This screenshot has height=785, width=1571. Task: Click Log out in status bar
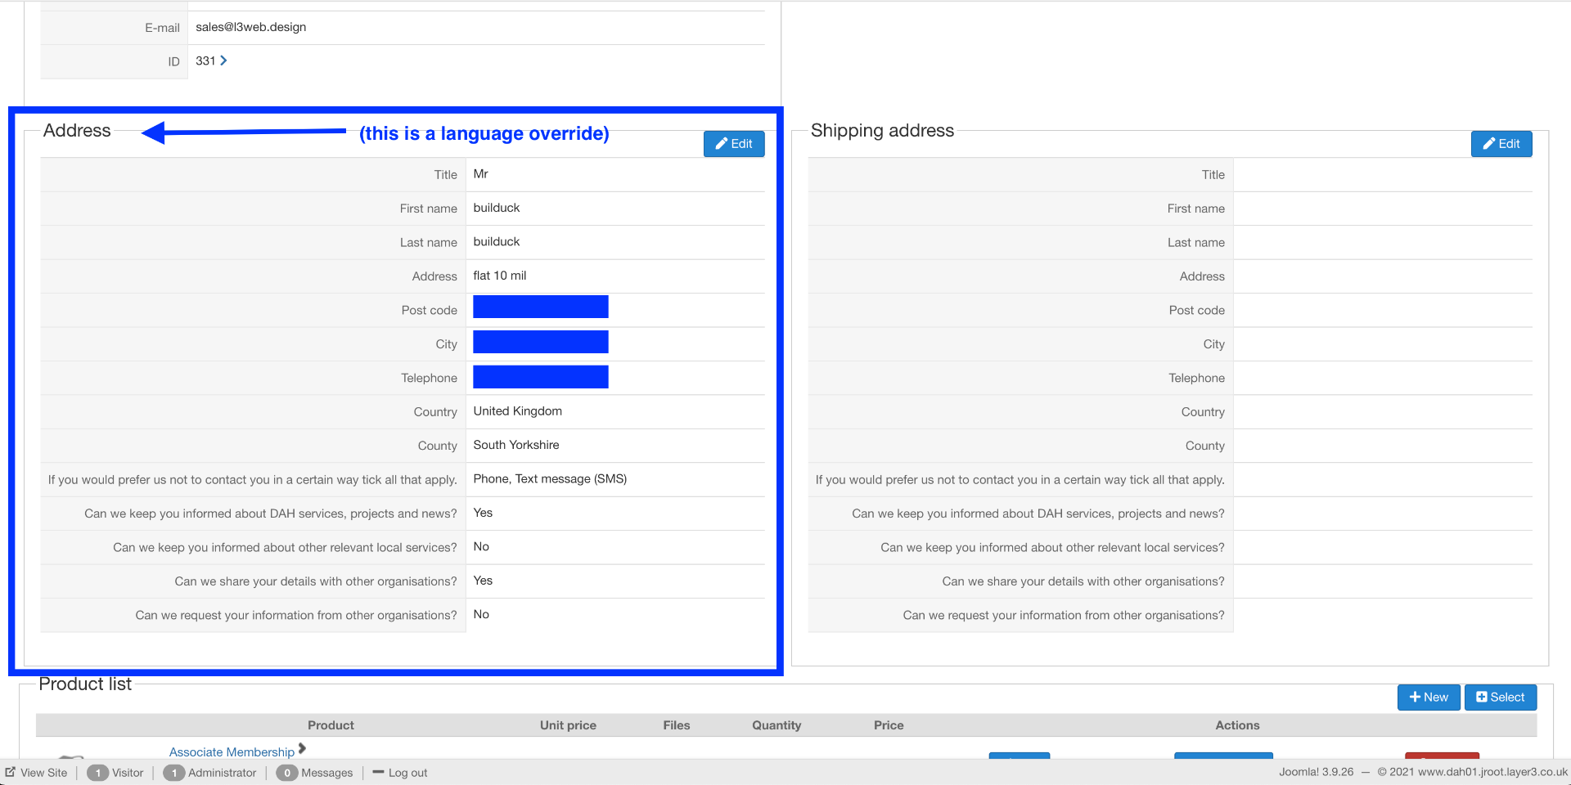click(407, 773)
